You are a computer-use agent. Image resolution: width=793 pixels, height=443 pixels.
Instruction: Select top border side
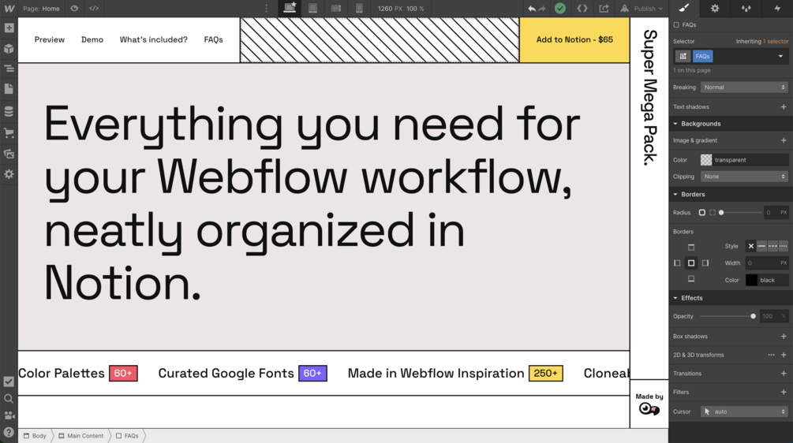tap(691, 248)
